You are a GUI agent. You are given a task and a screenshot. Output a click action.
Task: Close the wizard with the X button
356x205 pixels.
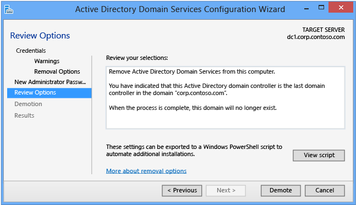tap(341, 8)
